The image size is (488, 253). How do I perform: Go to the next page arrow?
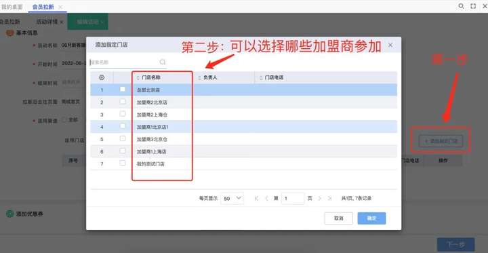coord(320,198)
